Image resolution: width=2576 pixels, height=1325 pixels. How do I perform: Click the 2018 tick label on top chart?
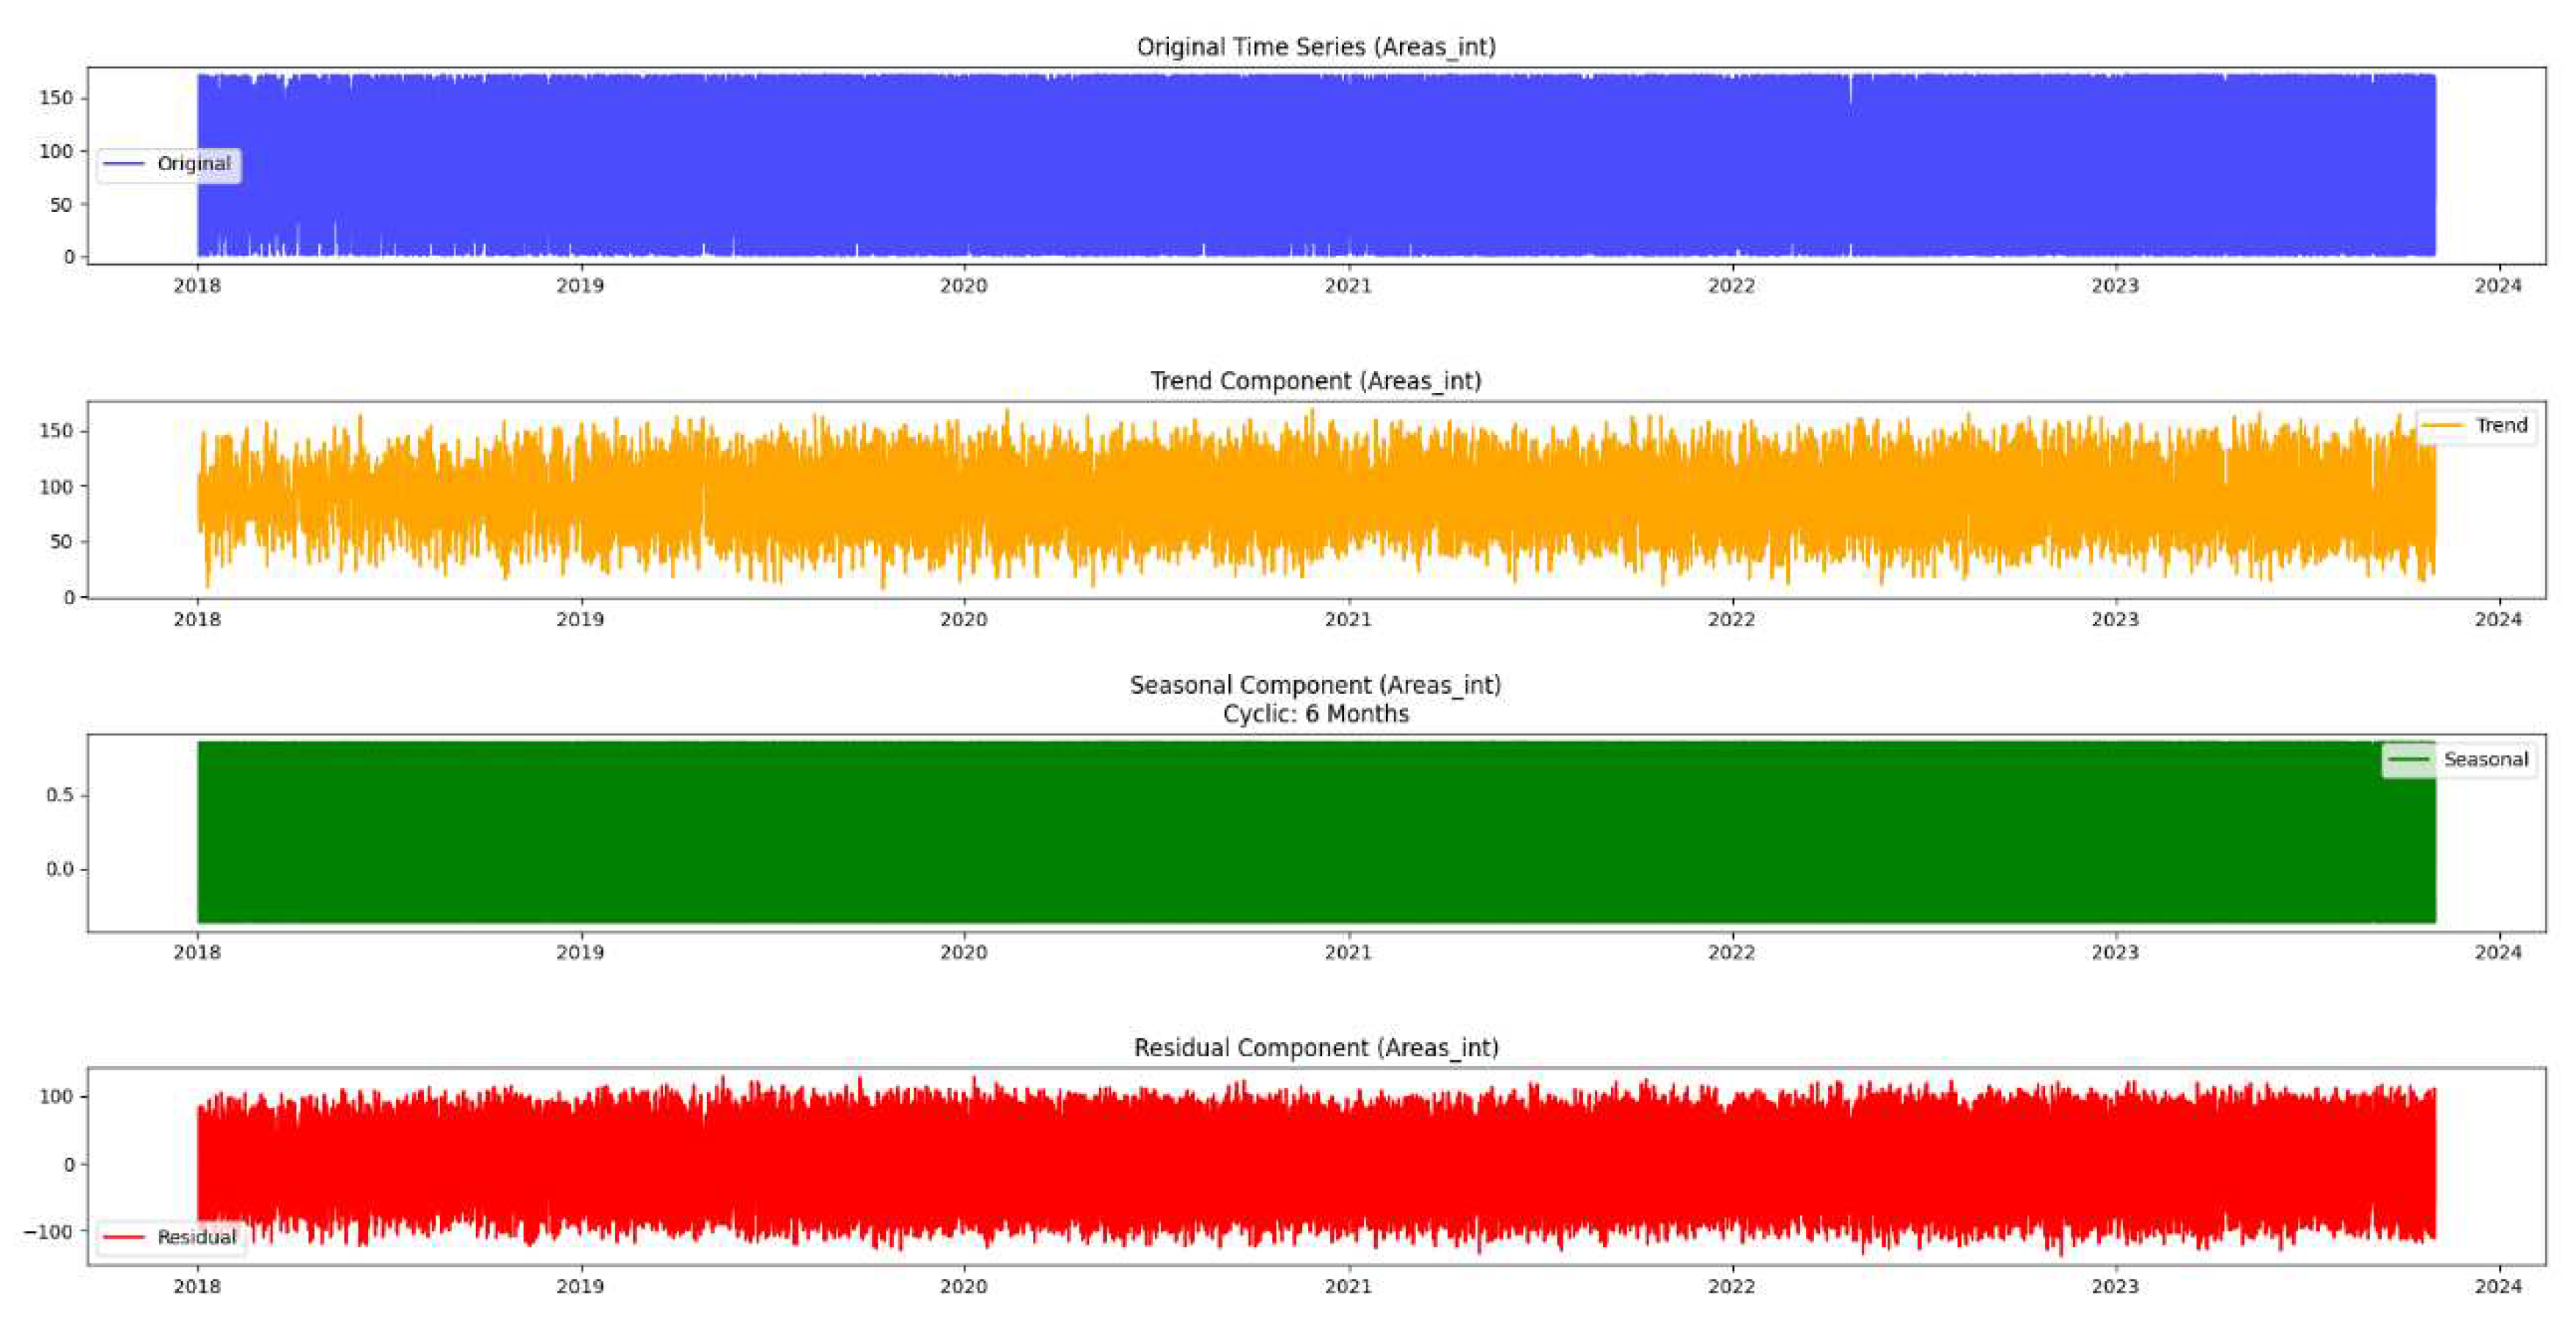tap(197, 286)
